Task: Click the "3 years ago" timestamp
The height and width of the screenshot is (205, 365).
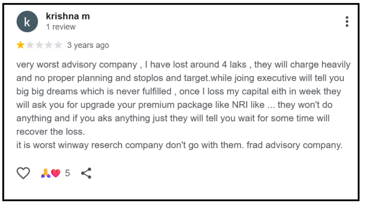Action: click(x=88, y=45)
